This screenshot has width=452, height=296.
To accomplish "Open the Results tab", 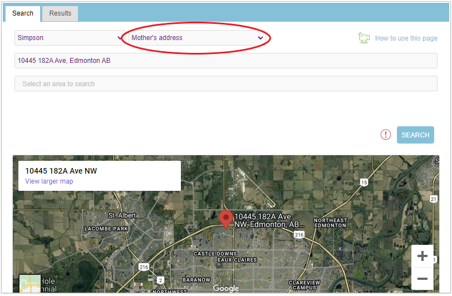I will pos(60,13).
